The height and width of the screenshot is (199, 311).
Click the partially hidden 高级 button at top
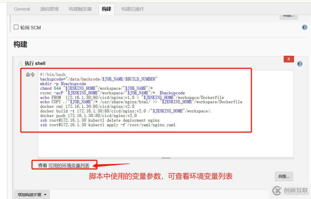(289, 17)
